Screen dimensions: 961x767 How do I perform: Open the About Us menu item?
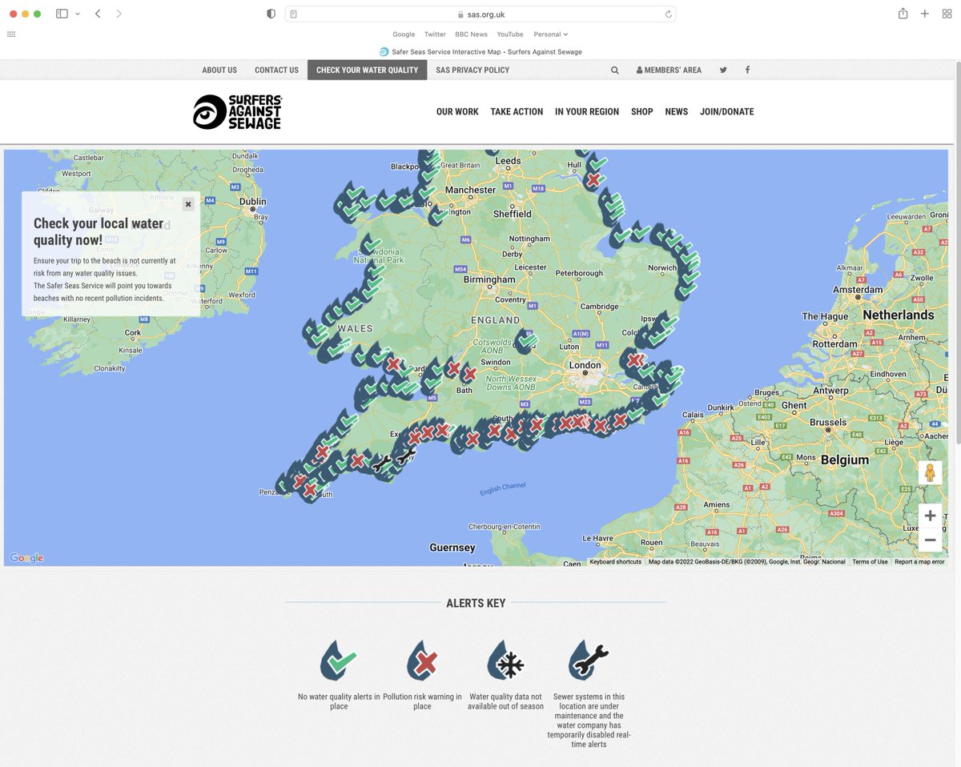tap(219, 70)
